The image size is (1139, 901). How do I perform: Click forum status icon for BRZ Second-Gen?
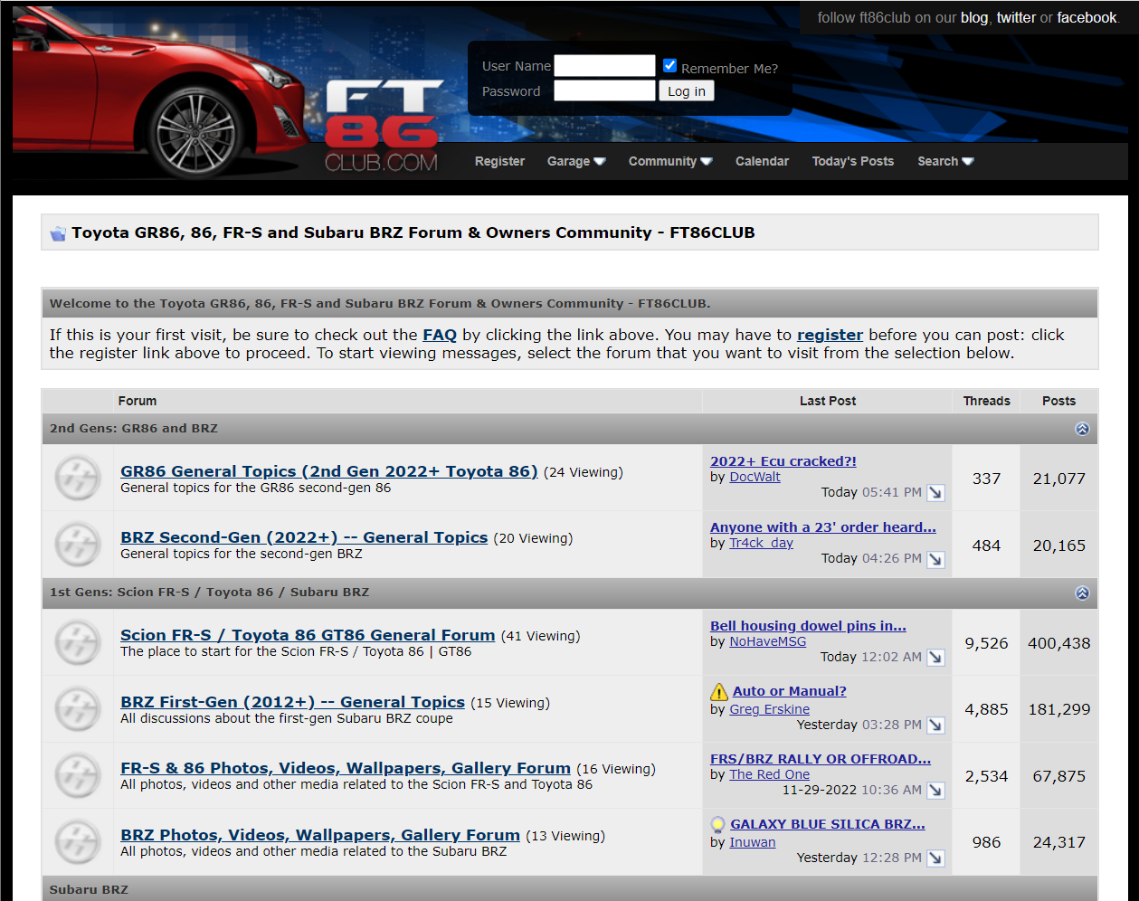[x=78, y=545]
